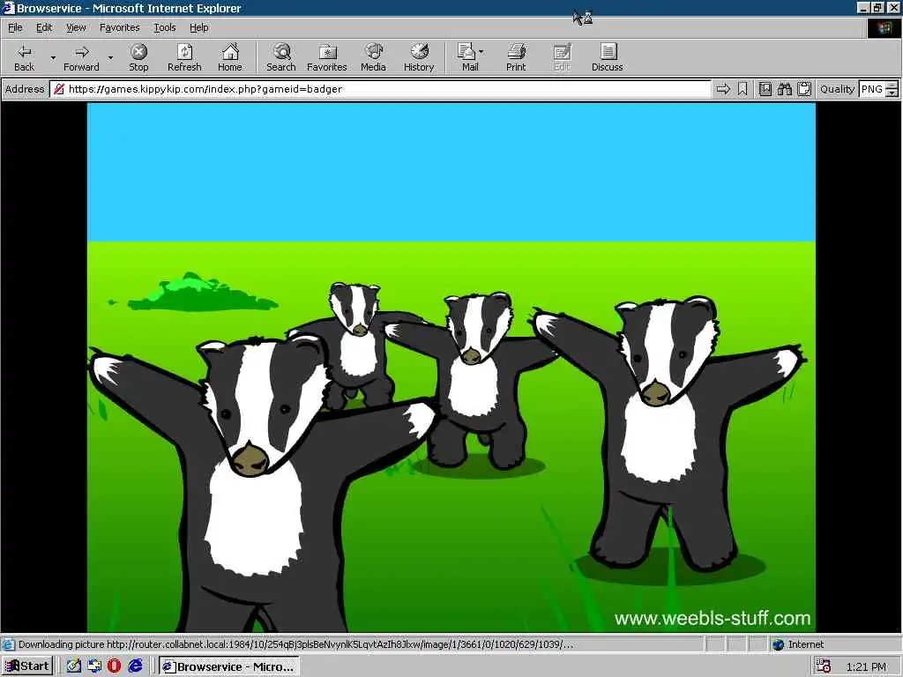Show the History pane
The image size is (903, 677).
[x=419, y=57]
